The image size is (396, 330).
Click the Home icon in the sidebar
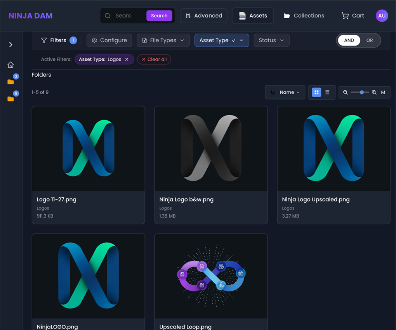[x=10, y=65]
